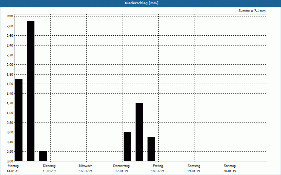The image size is (281, 175).
Task: Click the Freitag day label
Action: tap(158, 166)
